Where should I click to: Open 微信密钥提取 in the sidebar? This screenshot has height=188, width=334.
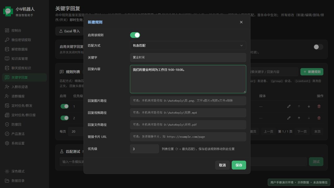[25, 40]
